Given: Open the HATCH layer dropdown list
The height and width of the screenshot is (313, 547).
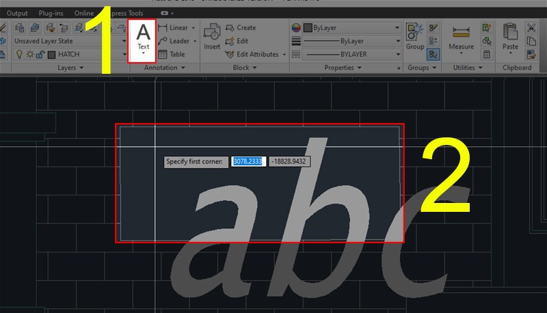Looking at the screenshot, I should 124,55.
